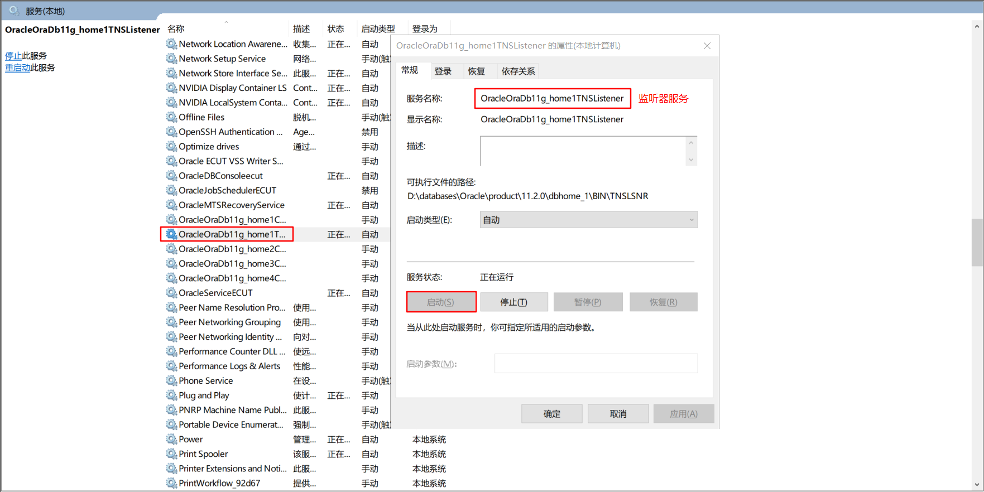Click Peer Name Resolution Protocol service icon

171,307
